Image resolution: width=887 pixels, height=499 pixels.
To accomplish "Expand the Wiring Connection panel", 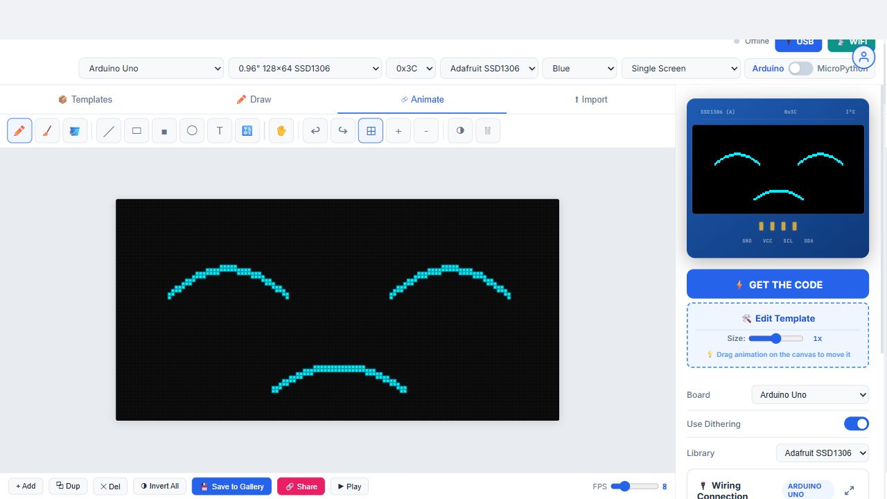I will click(850, 491).
